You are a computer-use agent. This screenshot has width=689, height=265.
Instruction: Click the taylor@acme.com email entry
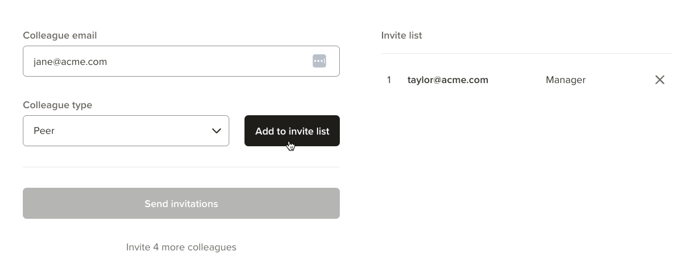click(x=448, y=80)
